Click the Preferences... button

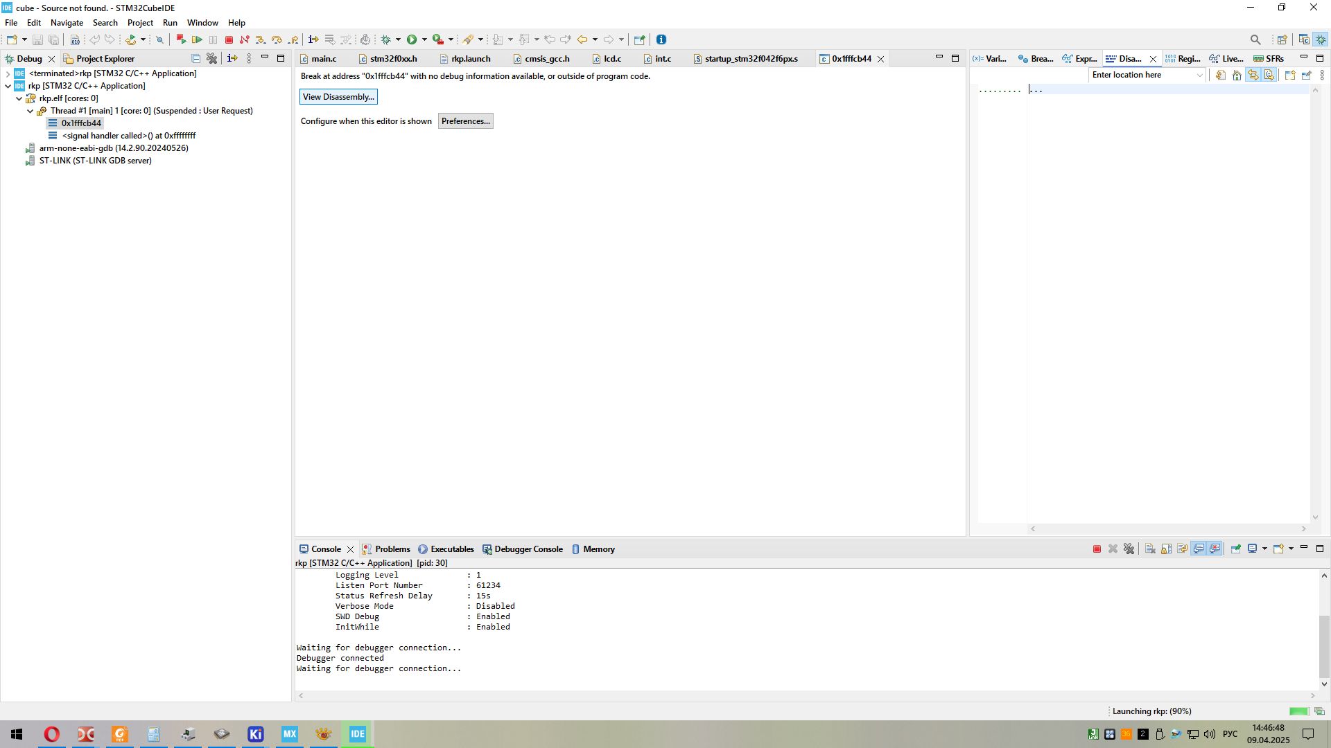(x=466, y=121)
